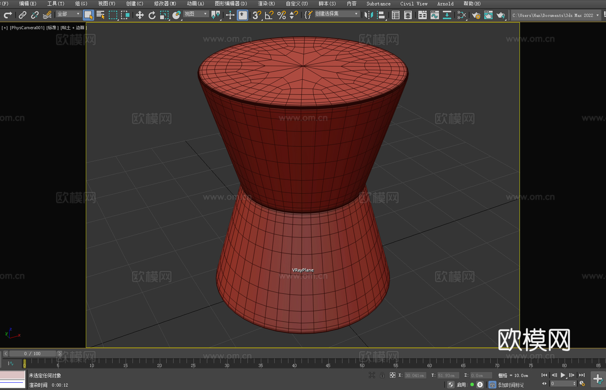Toggle Spinner Snap
This screenshot has width=606, height=390.
tap(294, 15)
